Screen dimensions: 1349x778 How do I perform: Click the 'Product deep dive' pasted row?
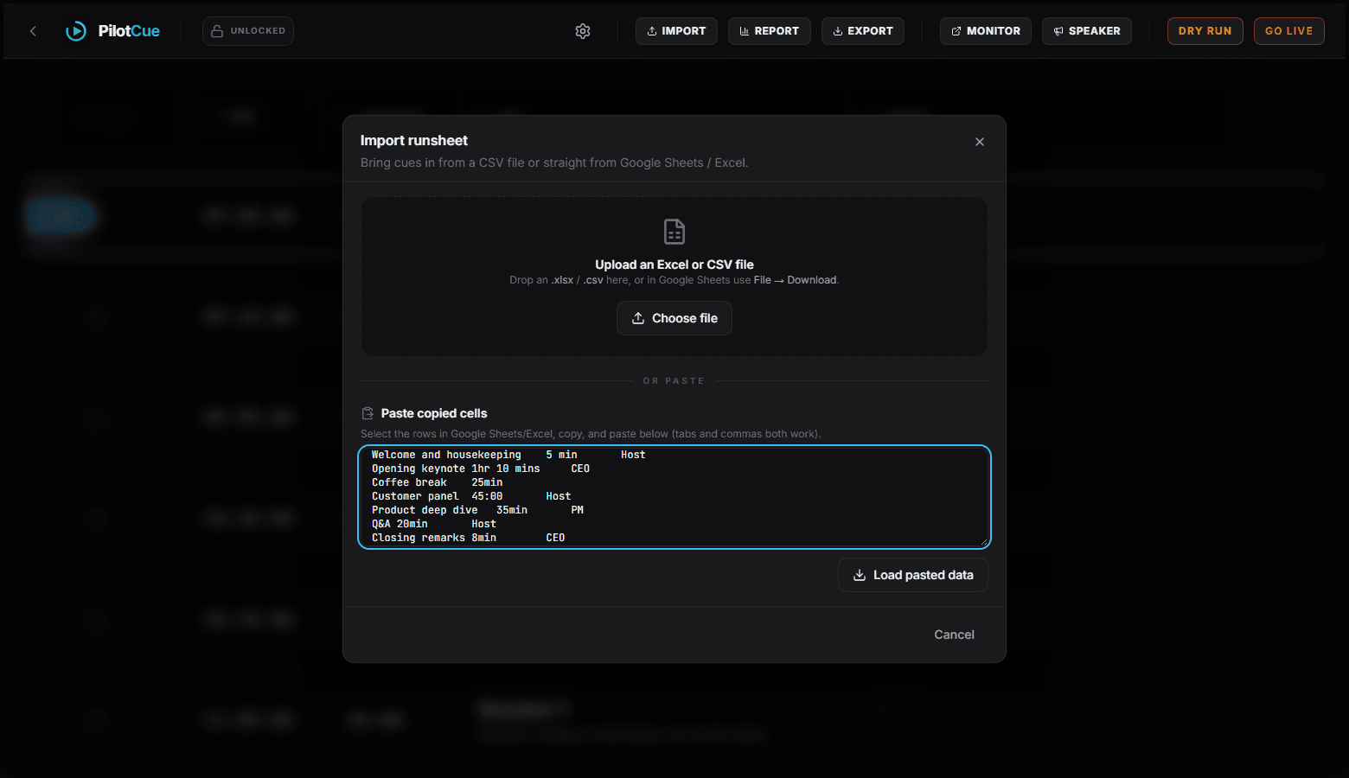477,510
